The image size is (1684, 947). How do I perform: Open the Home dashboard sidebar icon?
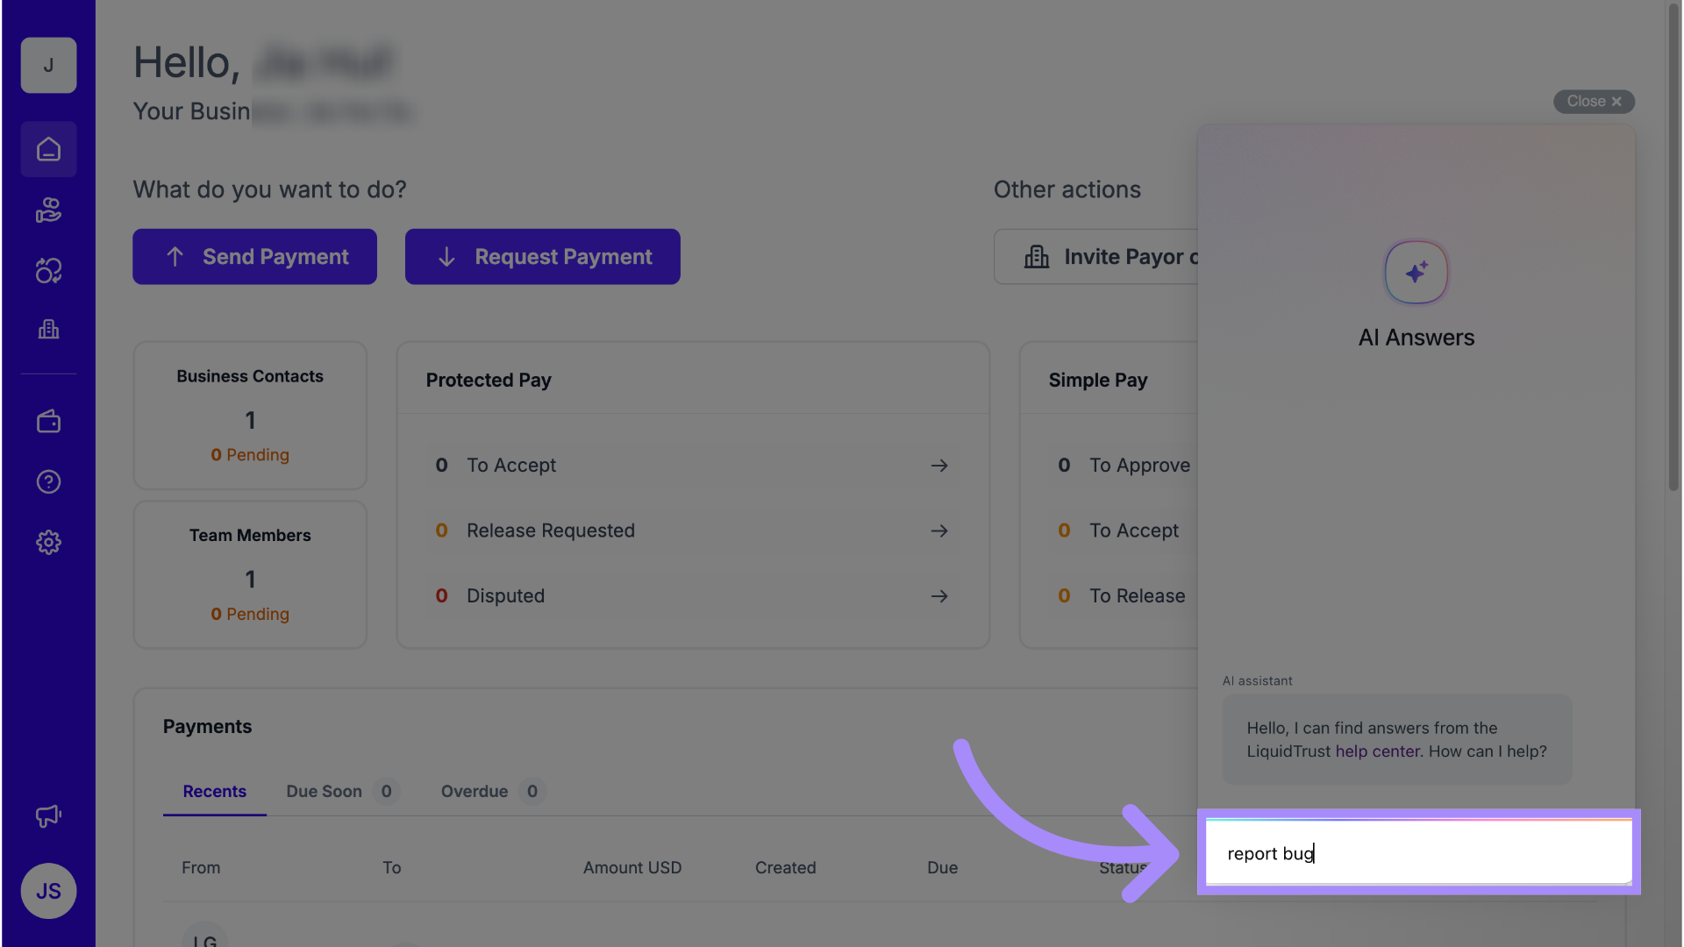(x=48, y=150)
